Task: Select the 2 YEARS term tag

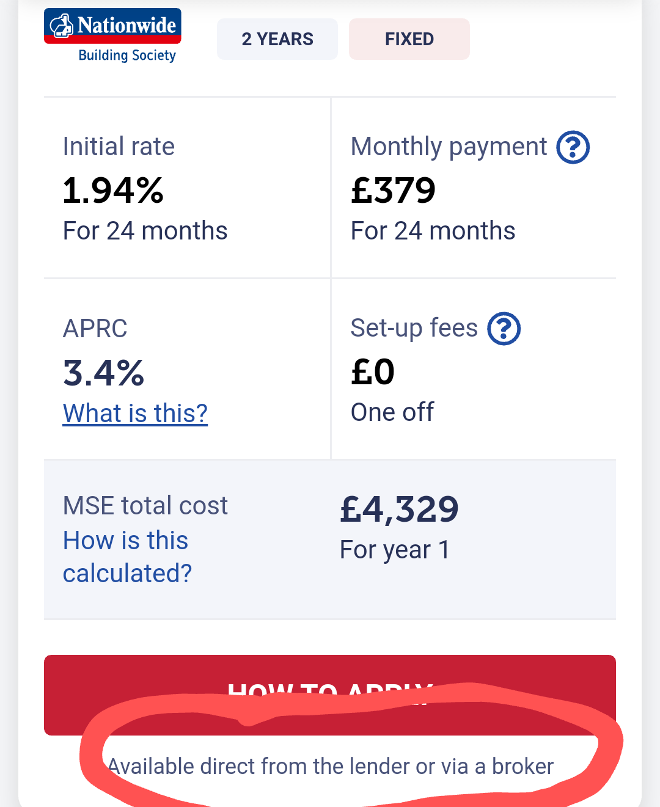Action: pos(277,39)
